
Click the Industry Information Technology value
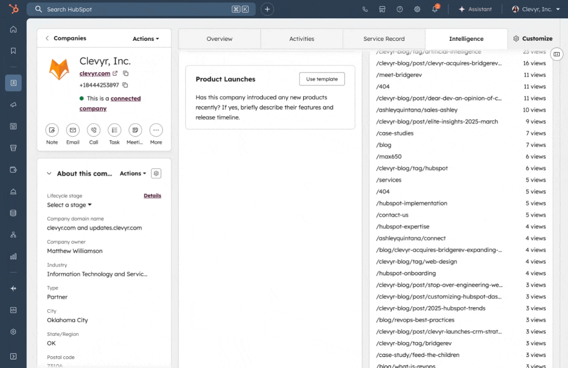tap(97, 274)
